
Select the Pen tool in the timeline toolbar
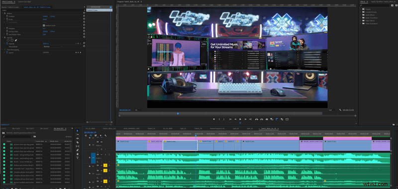(x=78, y=150)
